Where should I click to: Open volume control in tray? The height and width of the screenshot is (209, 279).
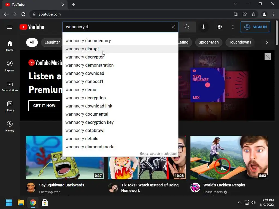pos(253,202)
